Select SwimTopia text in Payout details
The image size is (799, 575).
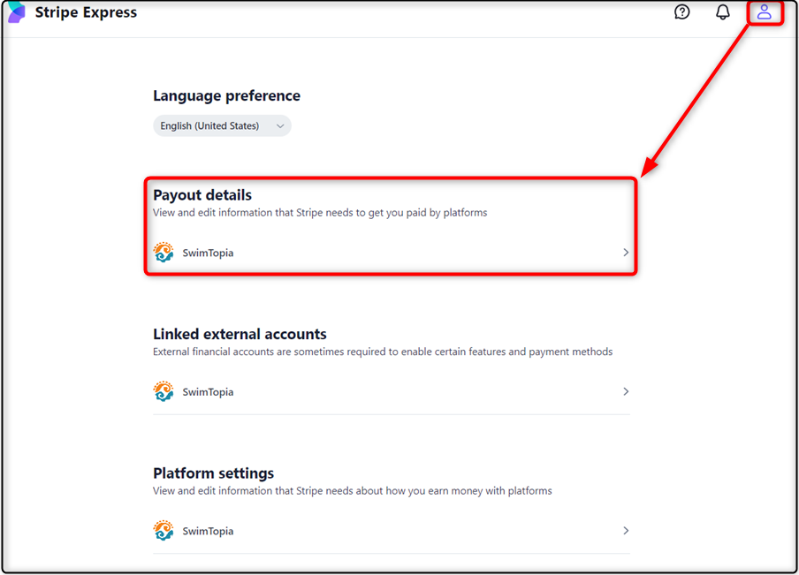click(208, 253)
